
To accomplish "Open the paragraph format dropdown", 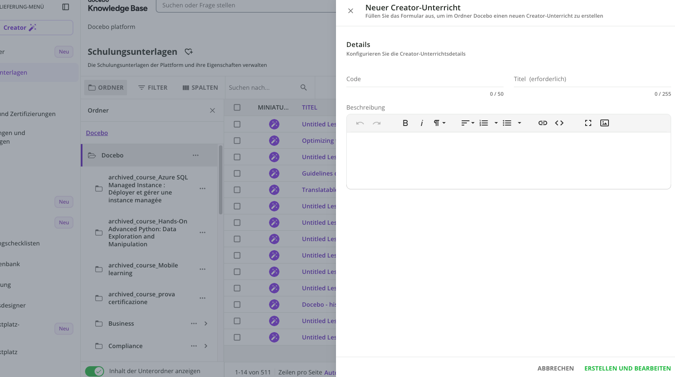I will pyautogui.click(x=439, y=123).
